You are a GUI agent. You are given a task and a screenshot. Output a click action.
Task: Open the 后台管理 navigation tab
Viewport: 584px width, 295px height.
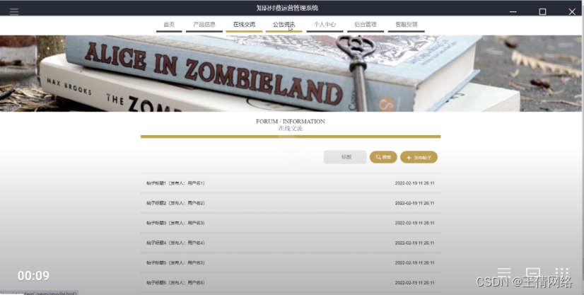pyautogui.click(x=366, y=25)
